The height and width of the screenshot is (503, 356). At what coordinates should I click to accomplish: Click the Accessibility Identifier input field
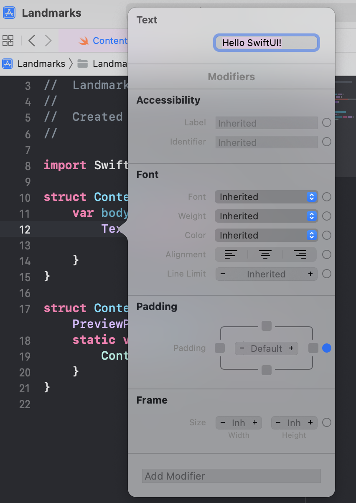[267, 142]
